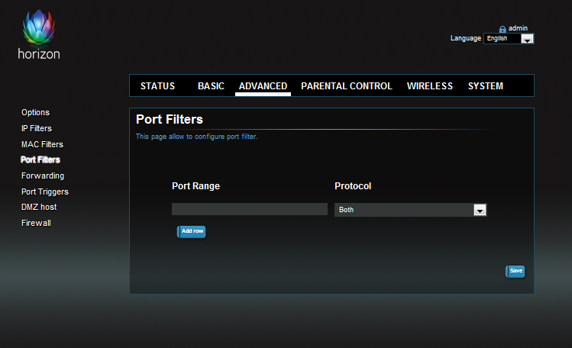Click the Protocol column label
Image resolution: width=572 pixels, height=348 pixels.
pos(353,186)
